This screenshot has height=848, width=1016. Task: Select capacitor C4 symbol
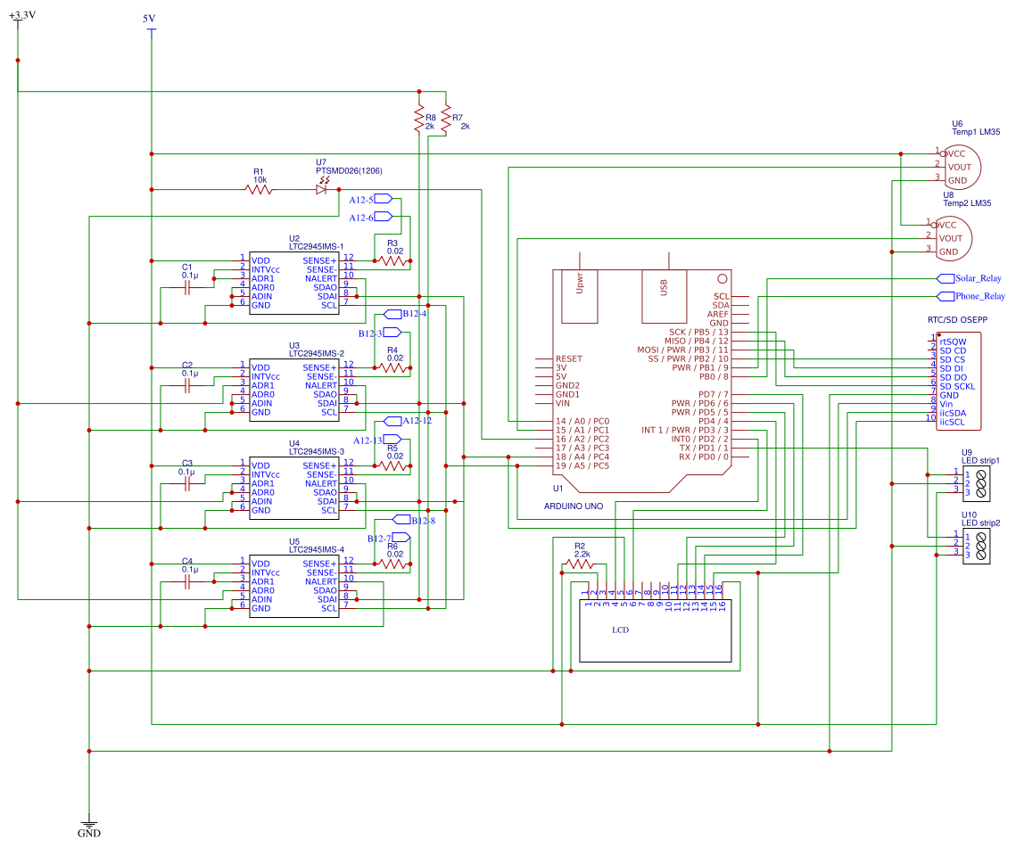187,582
